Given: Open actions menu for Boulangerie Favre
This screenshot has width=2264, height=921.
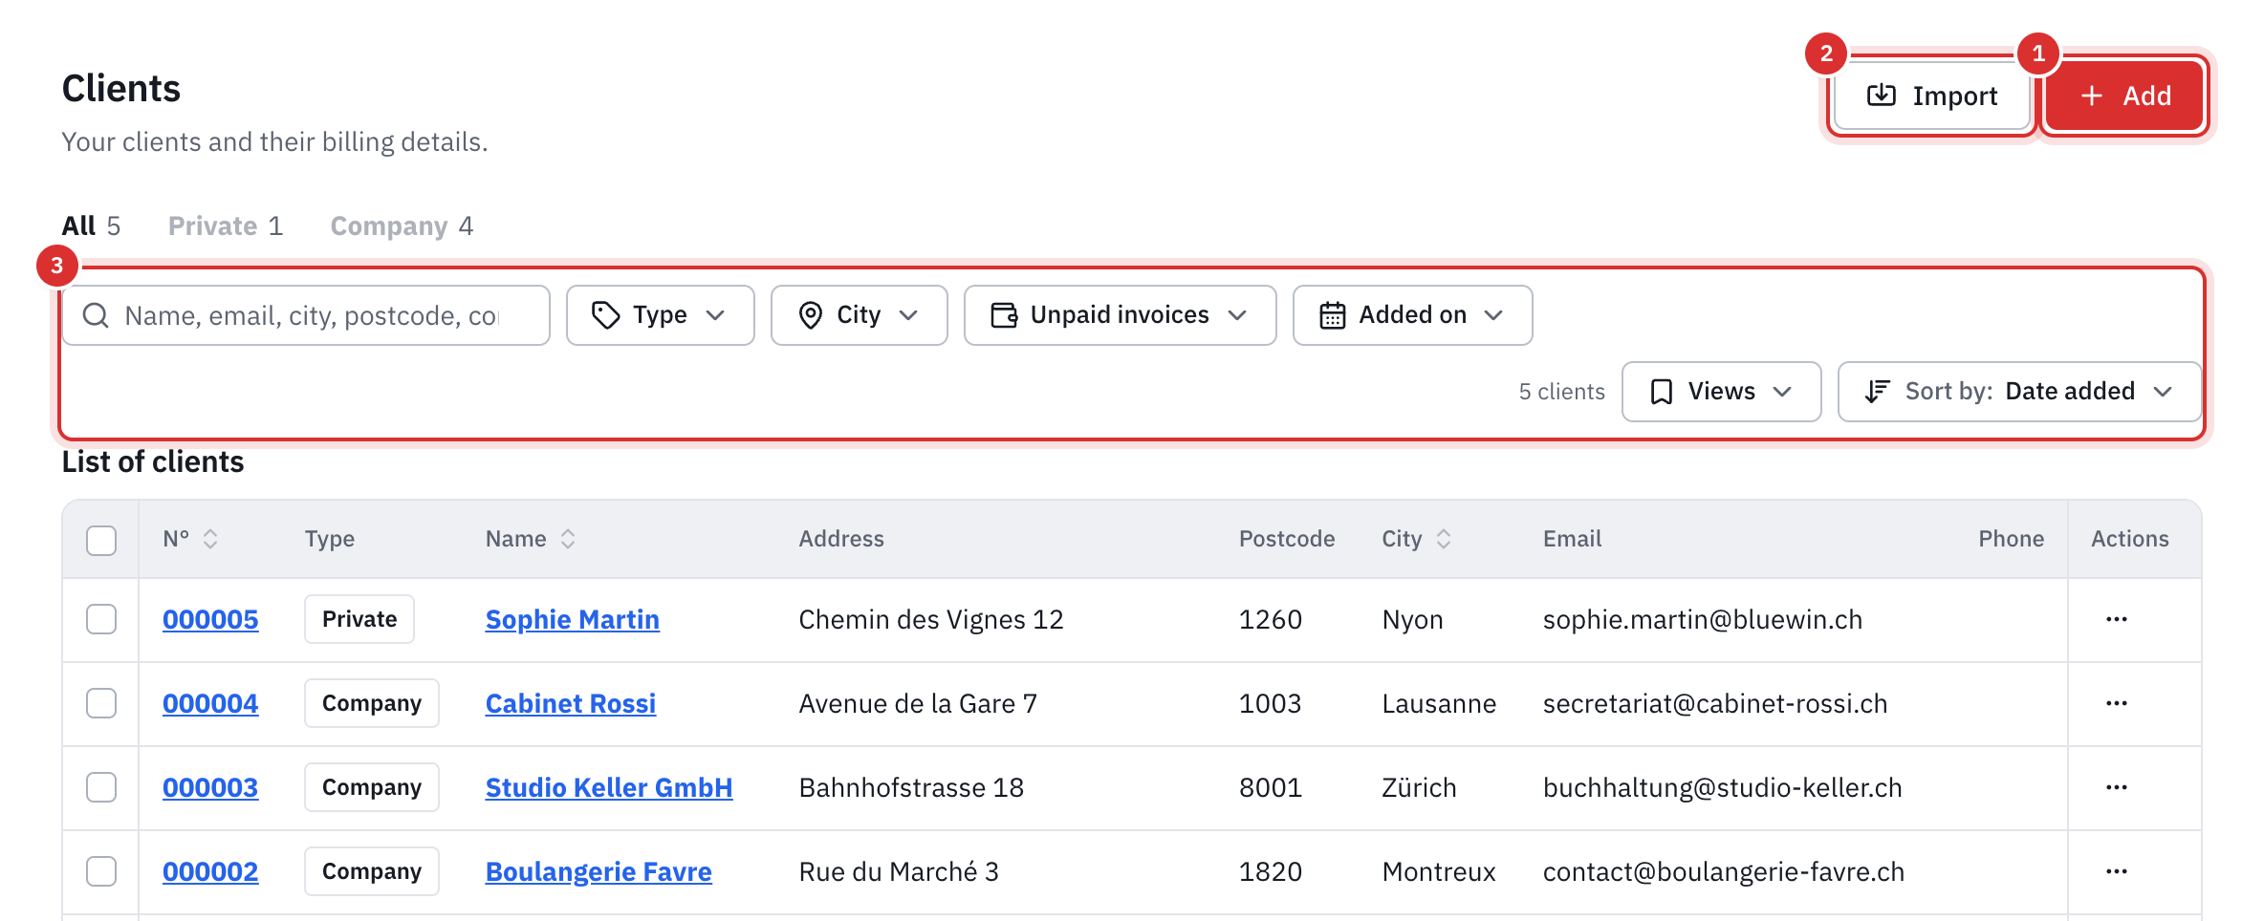Looking at the screenshot, I should pos(2117,871).
